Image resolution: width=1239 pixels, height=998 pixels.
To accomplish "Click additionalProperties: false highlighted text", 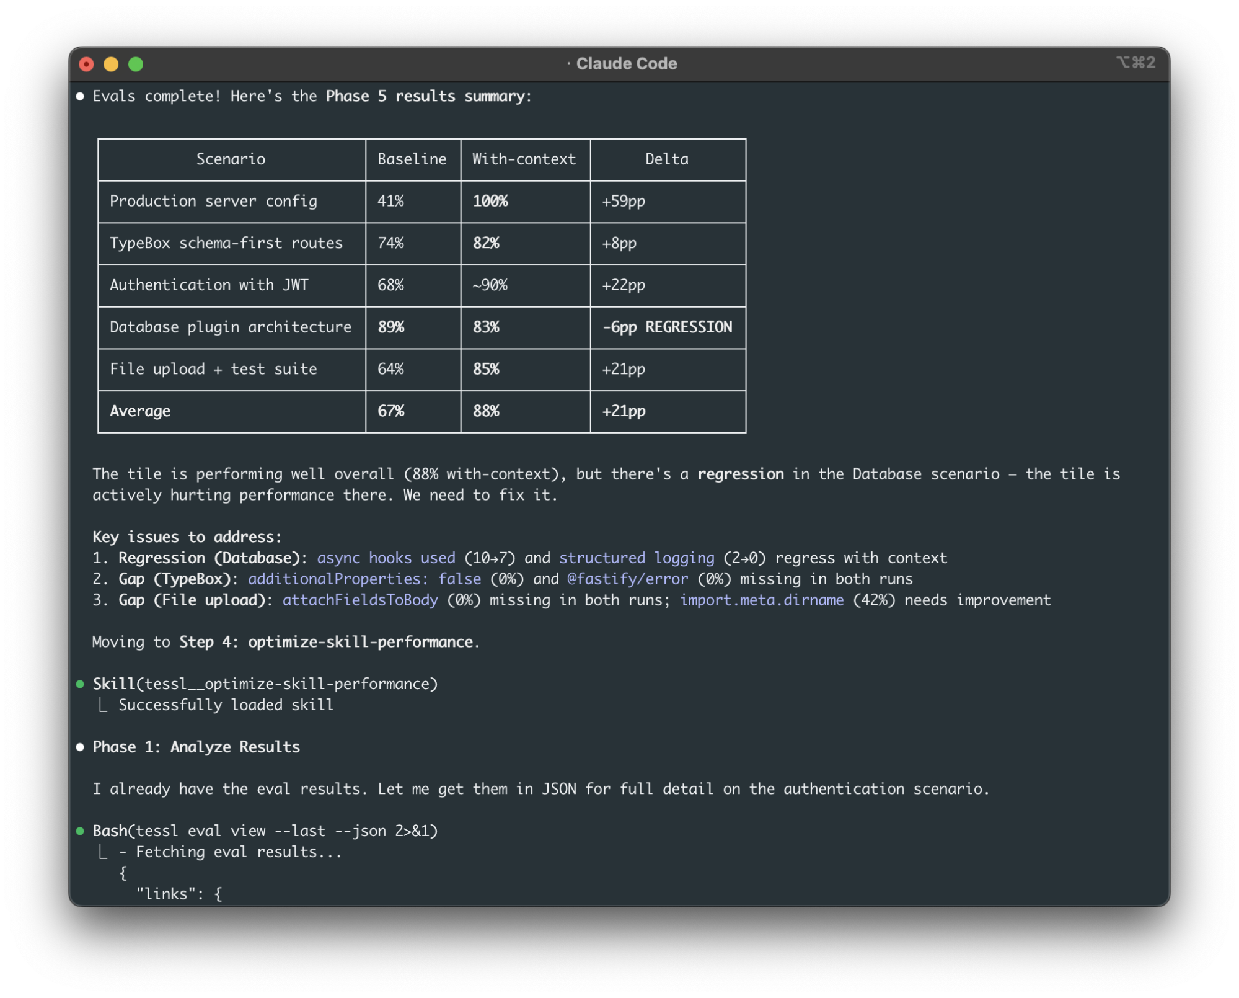I will tap(364, 579).
